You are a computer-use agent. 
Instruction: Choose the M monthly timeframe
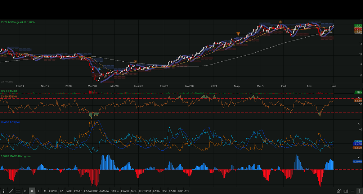coord(45,191)
